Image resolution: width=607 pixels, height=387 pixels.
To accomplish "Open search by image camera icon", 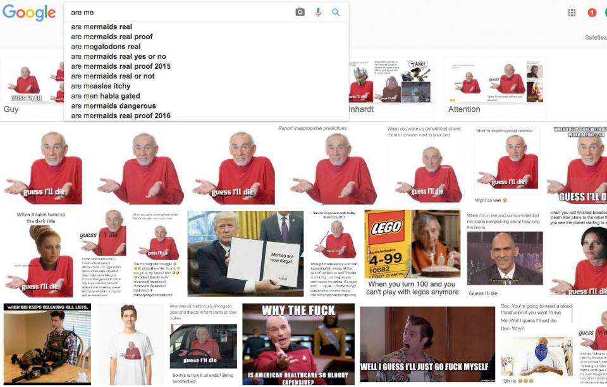I will coord(300,13).
